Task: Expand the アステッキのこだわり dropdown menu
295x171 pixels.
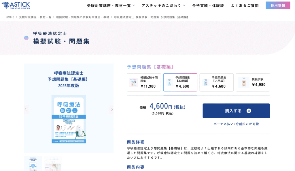Action: click(x=163, y=5)
